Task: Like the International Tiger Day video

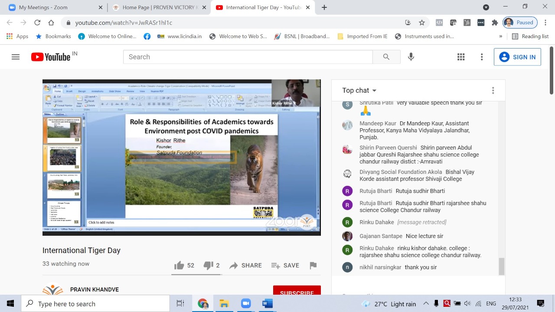Action: (x=179, y=265)
